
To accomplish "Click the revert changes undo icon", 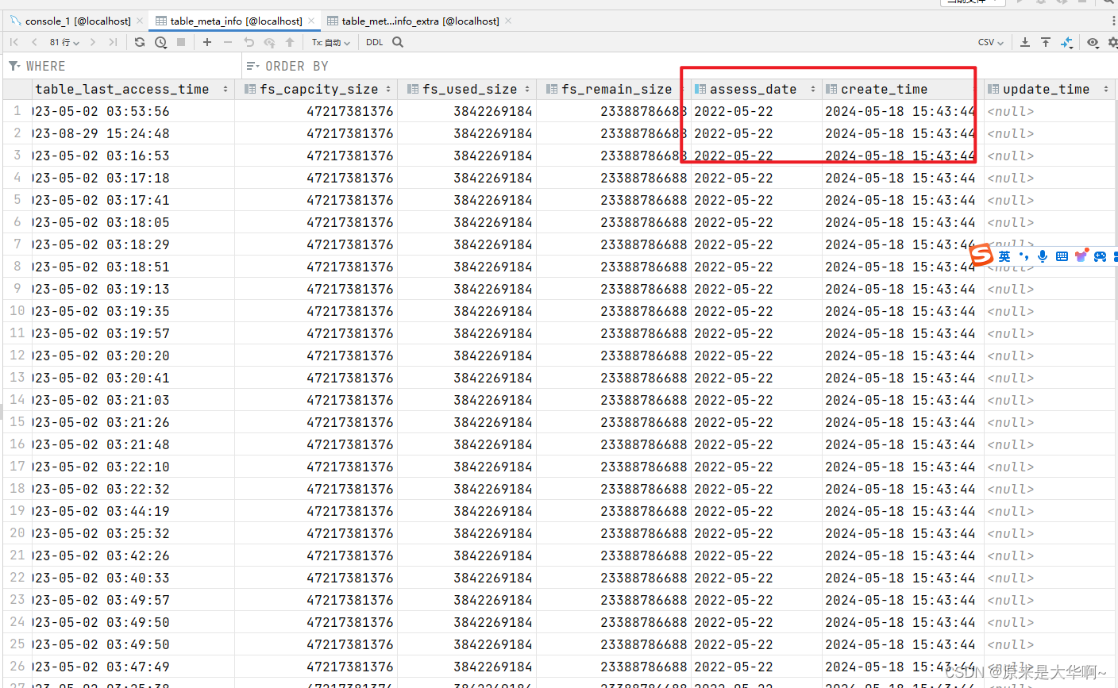I will [249, 42].
